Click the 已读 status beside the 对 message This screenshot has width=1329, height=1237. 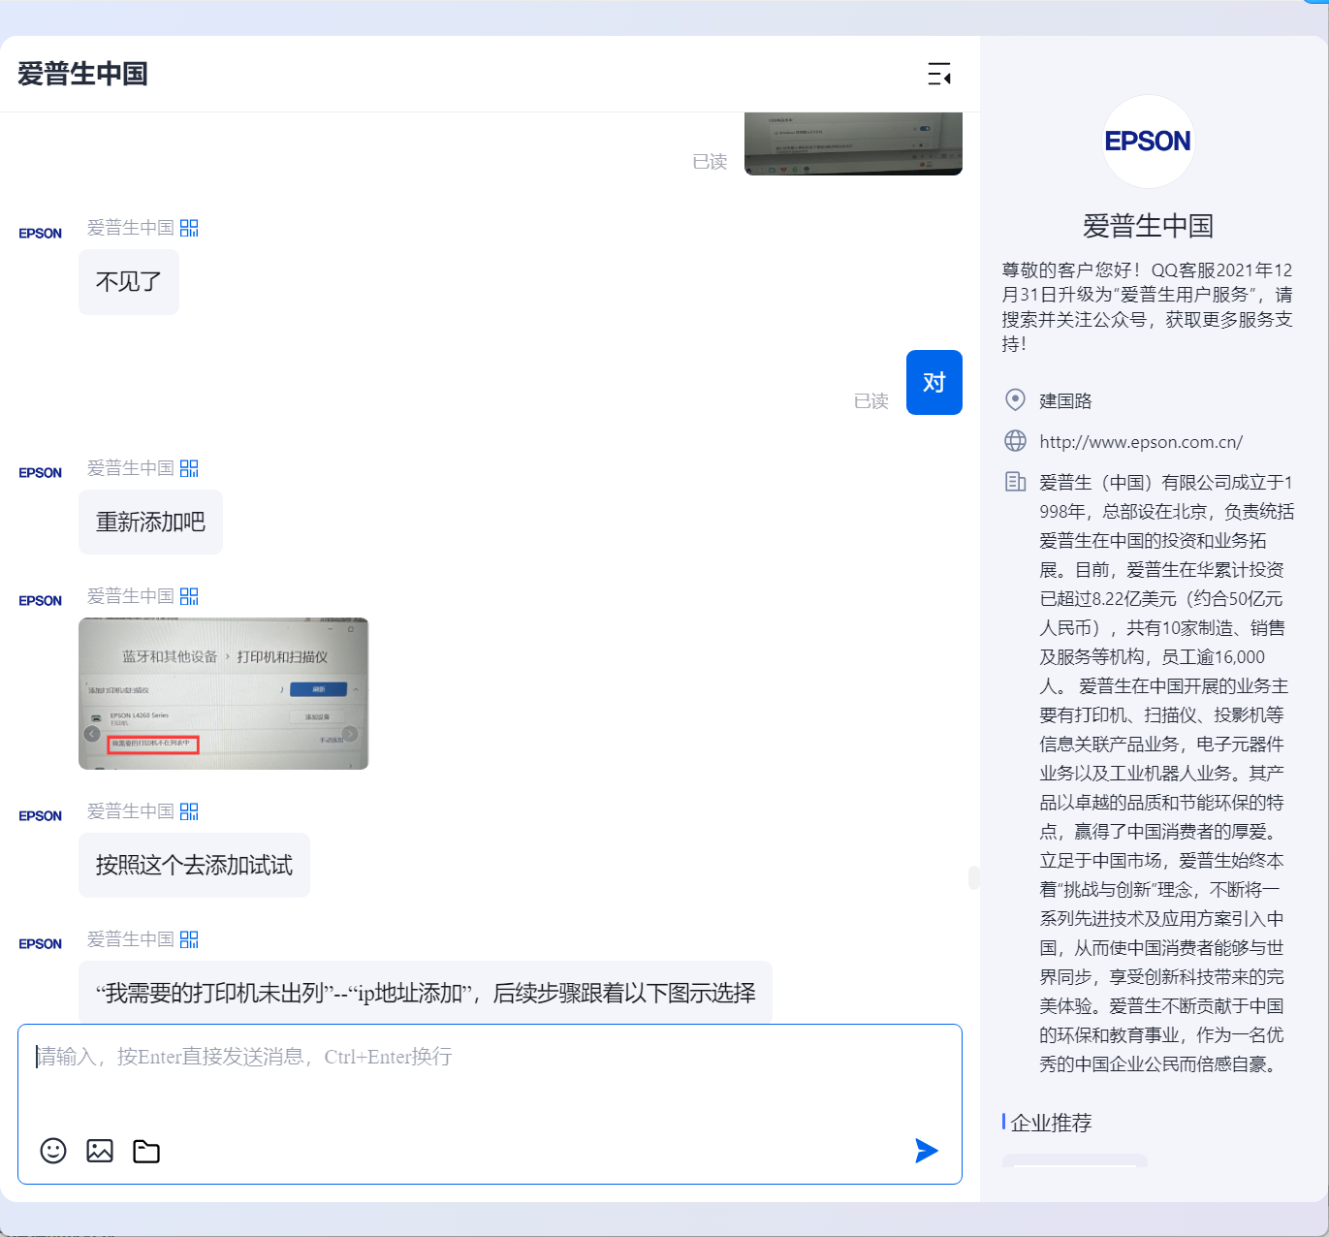(x=871, y=400)
